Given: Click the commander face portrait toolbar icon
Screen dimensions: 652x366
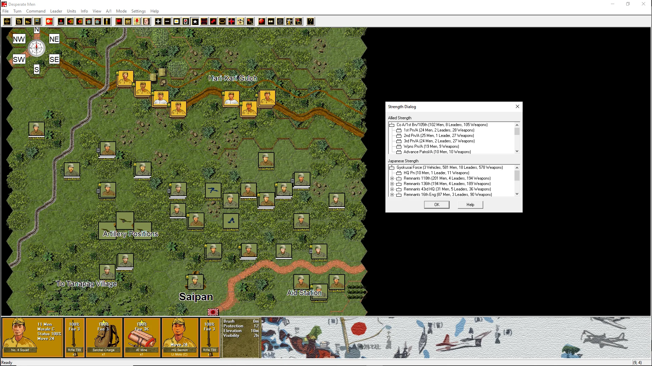Looking at the screenshot, I should (x=146, y=22).
